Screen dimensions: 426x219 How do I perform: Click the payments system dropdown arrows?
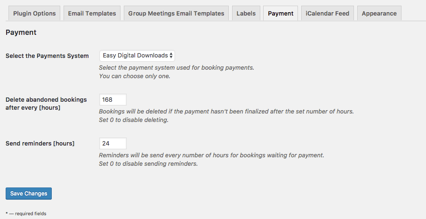171,56
